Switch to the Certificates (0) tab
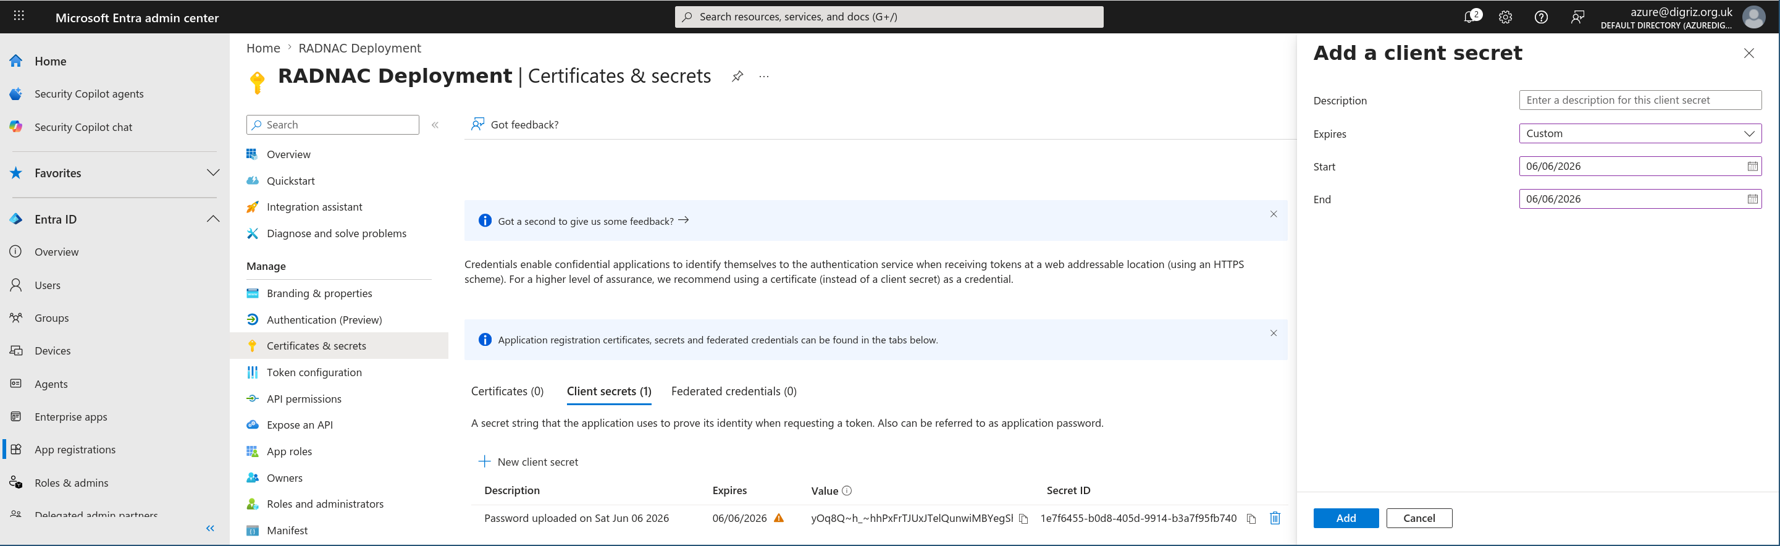 pos(507,391)
